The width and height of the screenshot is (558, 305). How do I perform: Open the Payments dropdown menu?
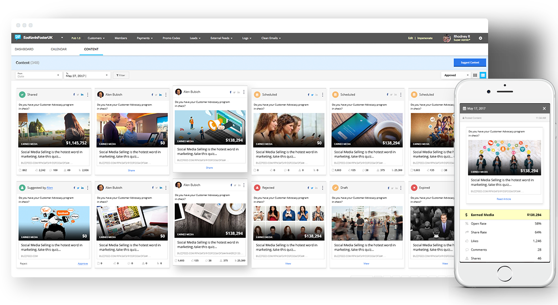click(144, 38)
